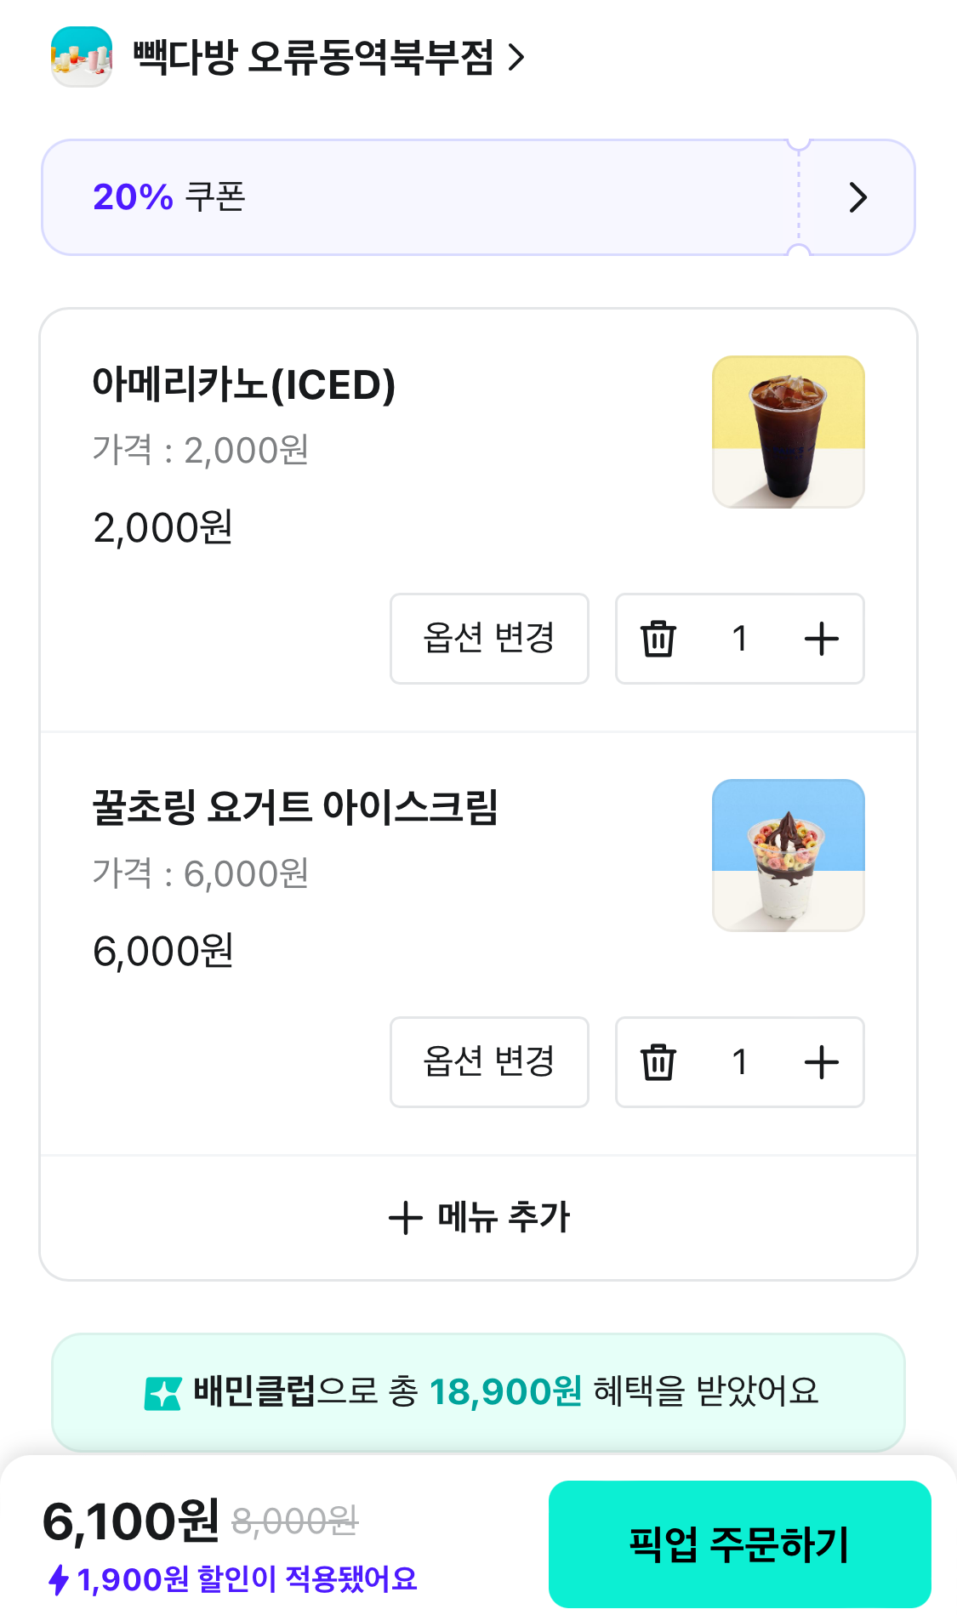Tap the 아메리카노(ICED) item title
The image size is (957, 1615).
(x=243, y=384)
